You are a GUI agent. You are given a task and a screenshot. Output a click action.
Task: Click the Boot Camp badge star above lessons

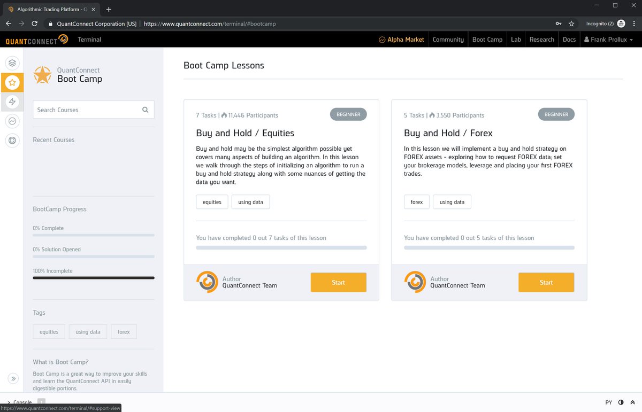43,75
